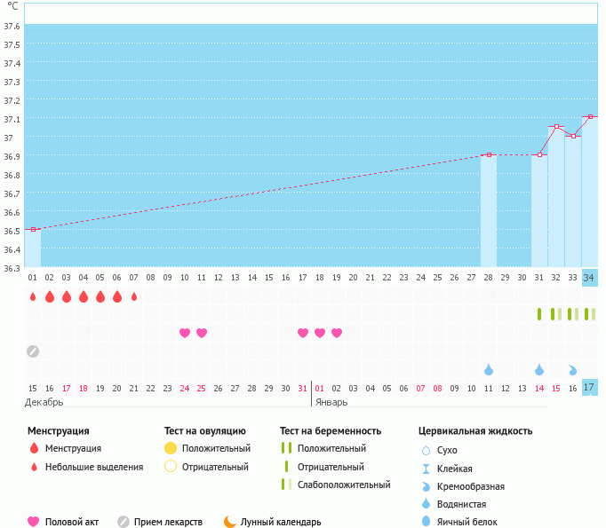Select the highlighted date 17 cell
Image resolution: width=606 pixels, height=528 pixels.
[x=590, y=388]
